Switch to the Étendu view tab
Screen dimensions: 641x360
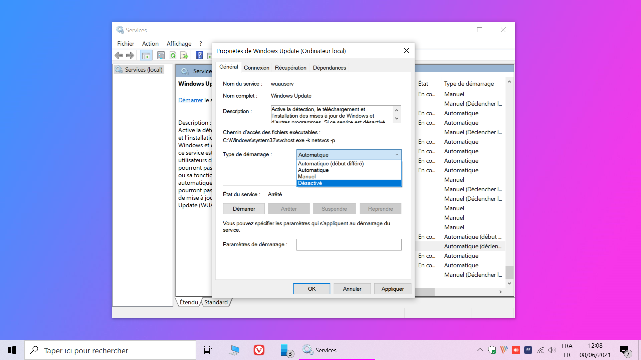189,302
